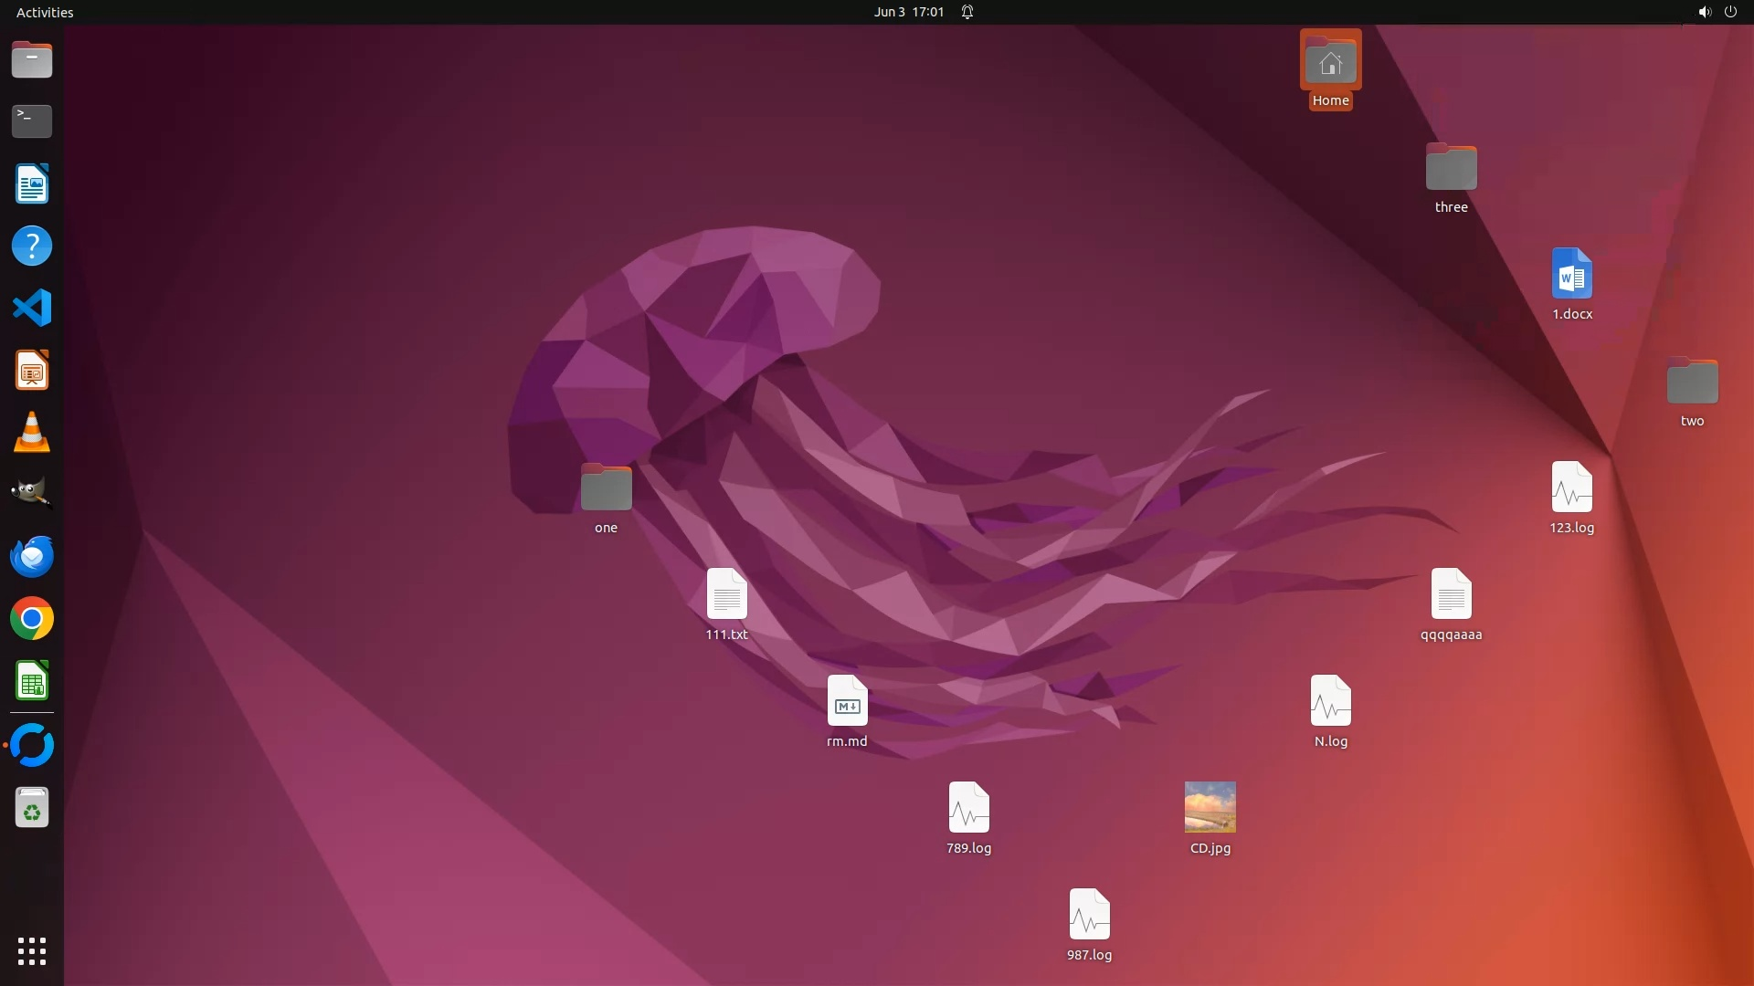
Task: Open the Files manager in the dock
Action: tap(32, 60)
